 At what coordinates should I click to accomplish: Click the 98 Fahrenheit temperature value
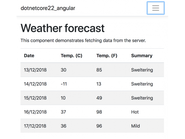99,112
